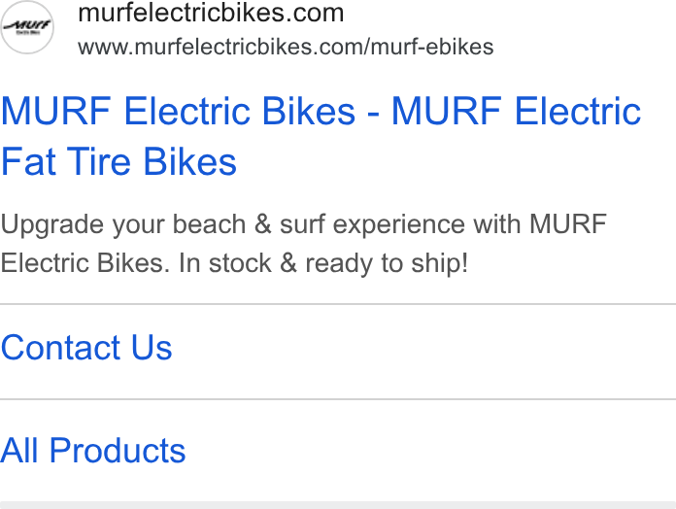Click the "In stock & ready to ship!" text

tap(323, 263)
